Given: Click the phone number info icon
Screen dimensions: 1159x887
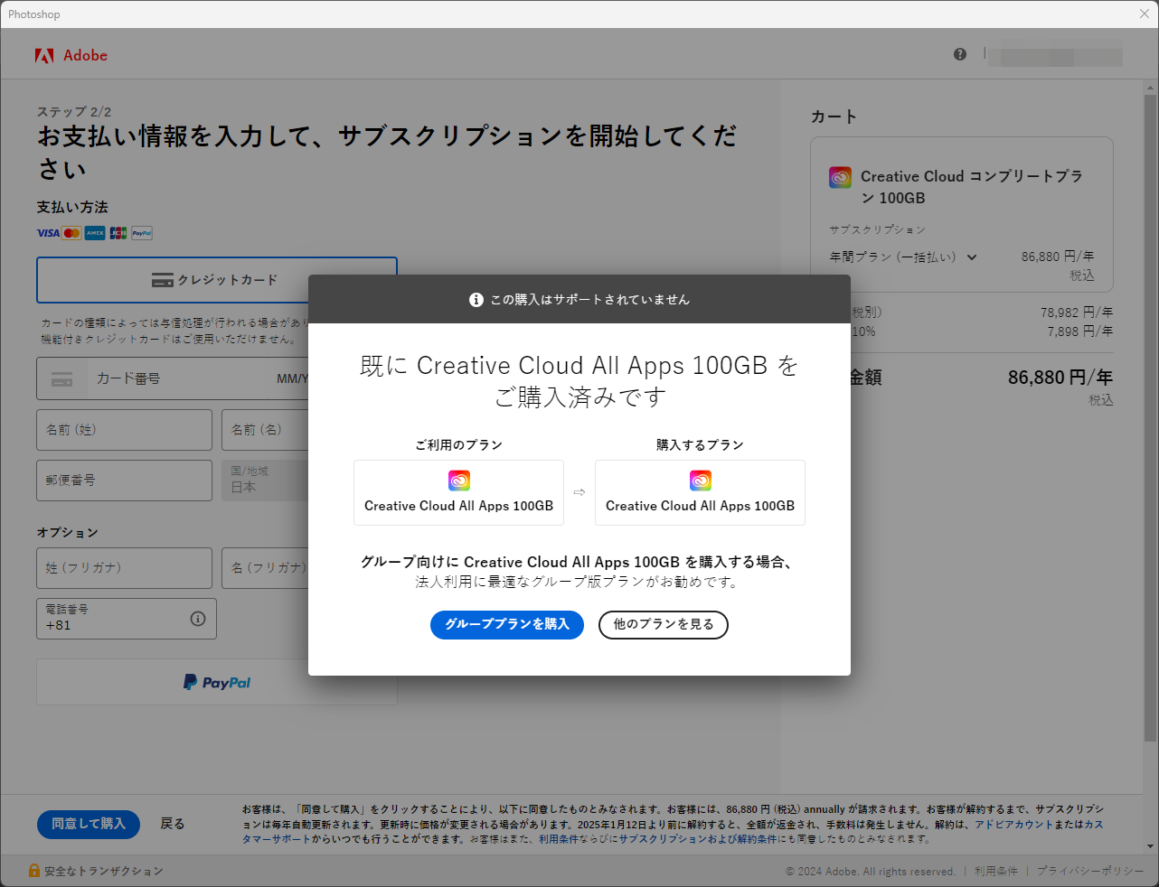Looking at the screenshot, I should coord(198,619).
